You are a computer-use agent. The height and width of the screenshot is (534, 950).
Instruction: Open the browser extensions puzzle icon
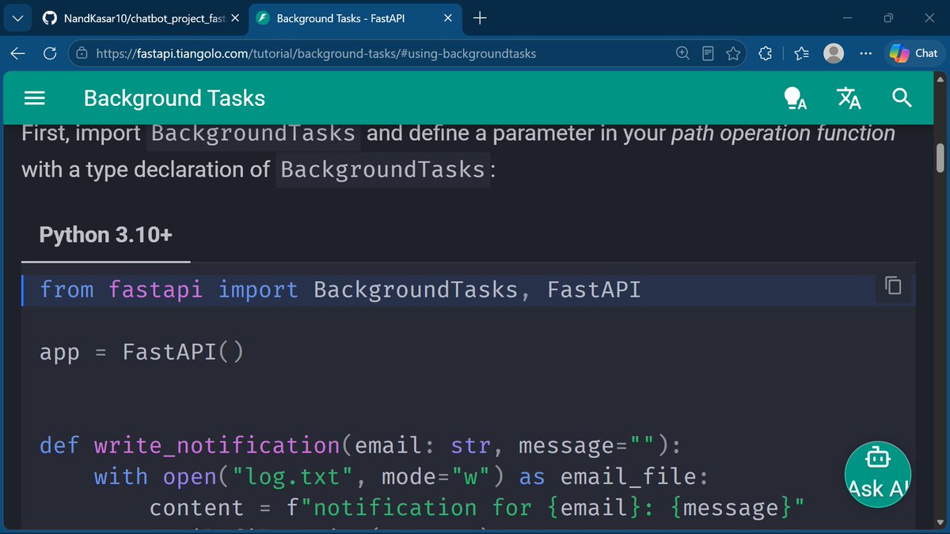[765, 53]
